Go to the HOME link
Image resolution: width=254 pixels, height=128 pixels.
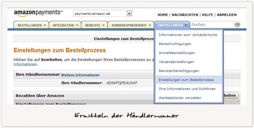(x=163, y=15)
